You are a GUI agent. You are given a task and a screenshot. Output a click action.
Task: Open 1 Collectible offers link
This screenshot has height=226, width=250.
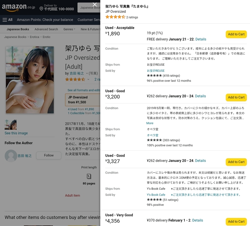84,113
